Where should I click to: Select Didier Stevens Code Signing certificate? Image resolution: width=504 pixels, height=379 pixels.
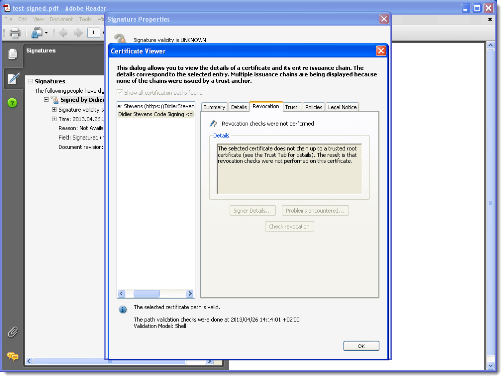[156, 114]
